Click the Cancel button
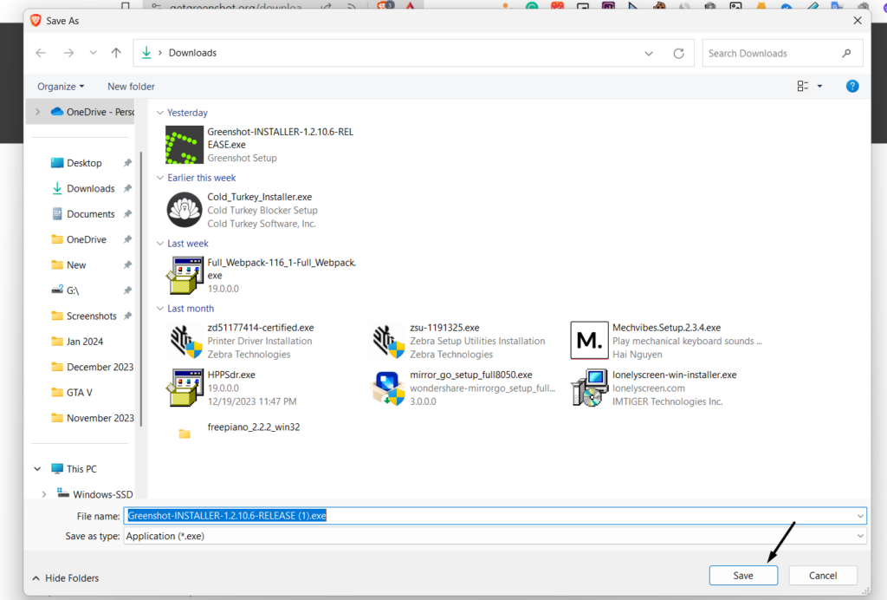Viewport: 887px width, 600px height. click(822, 575)
